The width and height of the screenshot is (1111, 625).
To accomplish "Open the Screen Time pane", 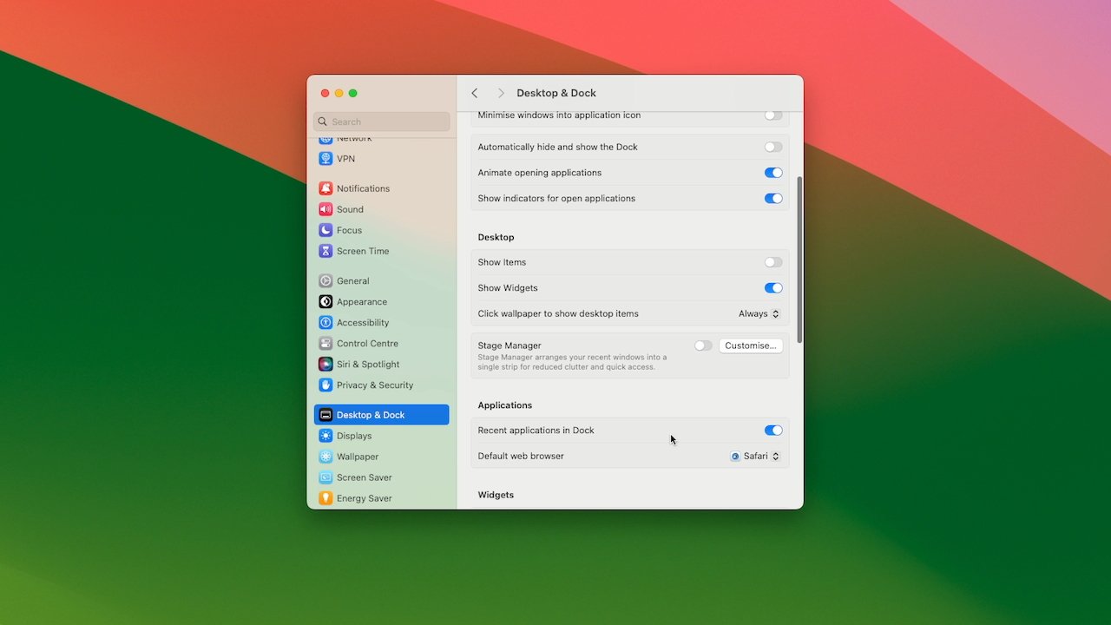I will point(382,251).
